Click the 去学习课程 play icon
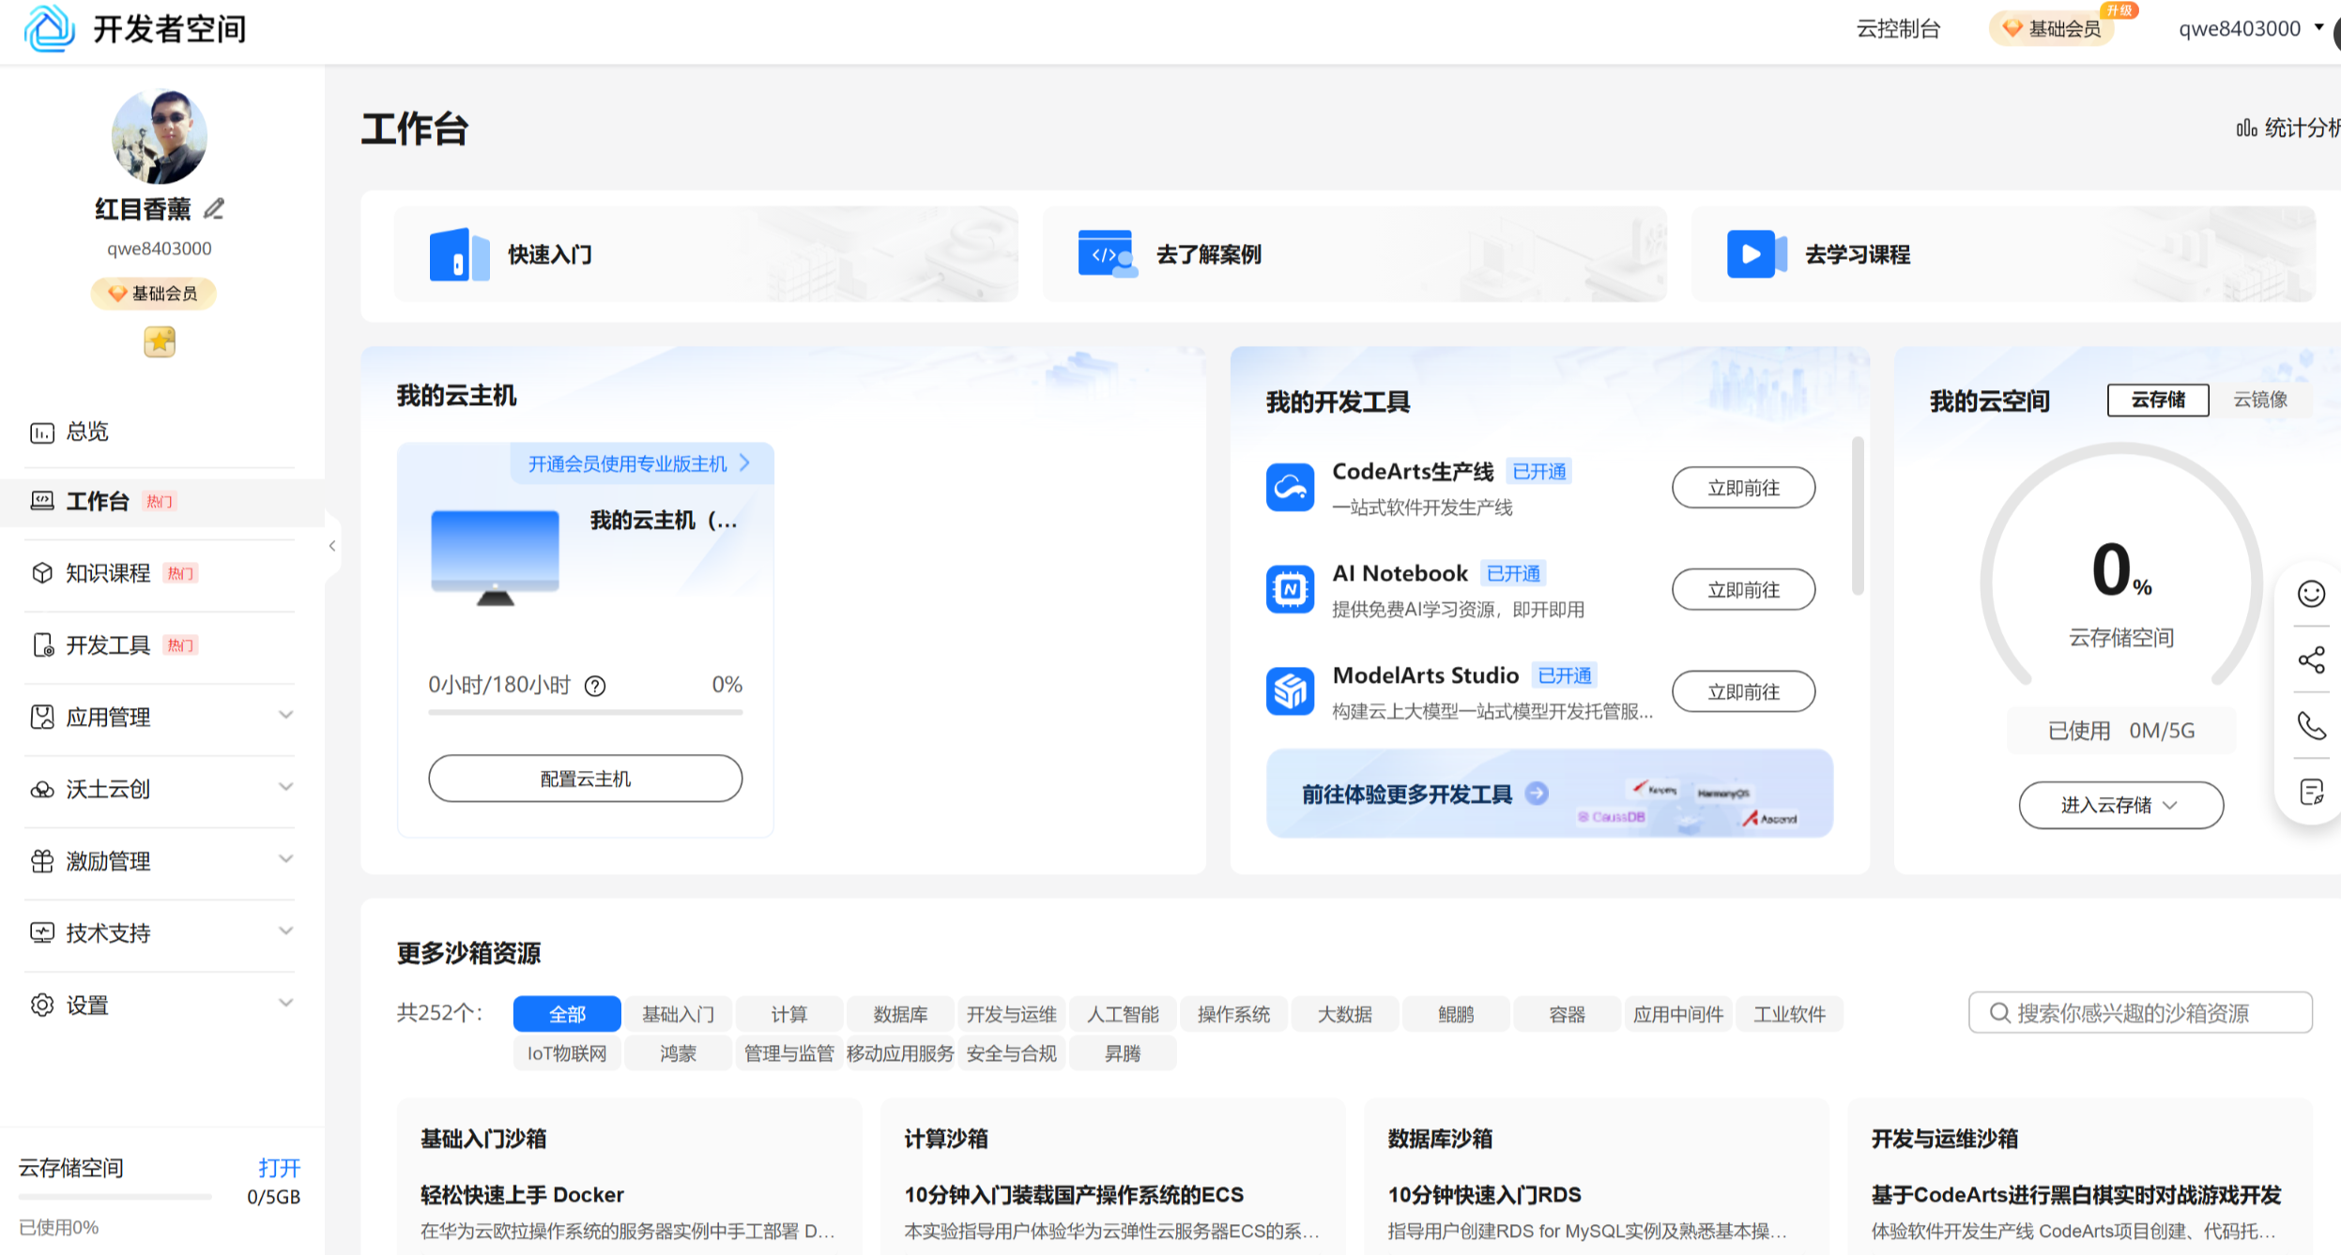Viewport: 2341px width, 1255px height. coord(1756,253)
